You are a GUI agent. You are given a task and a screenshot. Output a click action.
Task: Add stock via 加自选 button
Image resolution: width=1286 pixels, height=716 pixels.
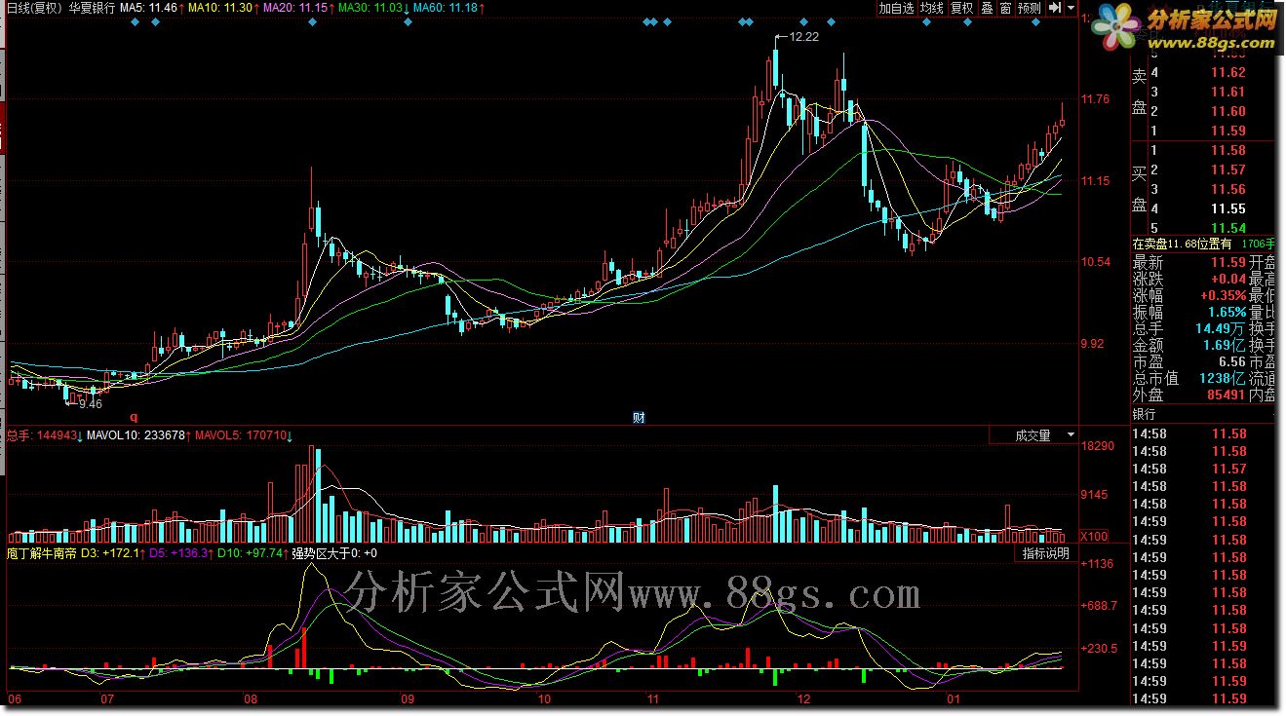(896, 8)
